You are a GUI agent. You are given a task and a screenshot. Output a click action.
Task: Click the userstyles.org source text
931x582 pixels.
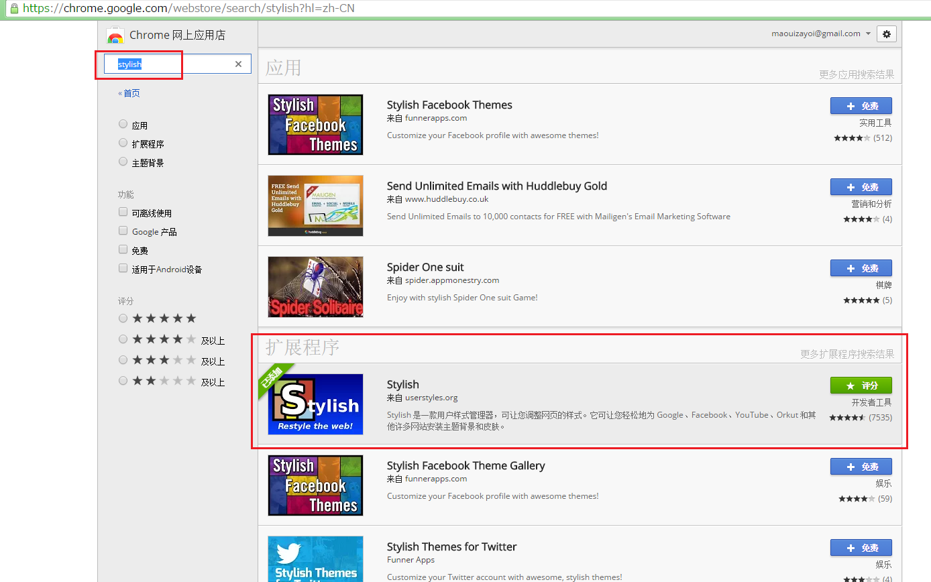tap(431, 398)
